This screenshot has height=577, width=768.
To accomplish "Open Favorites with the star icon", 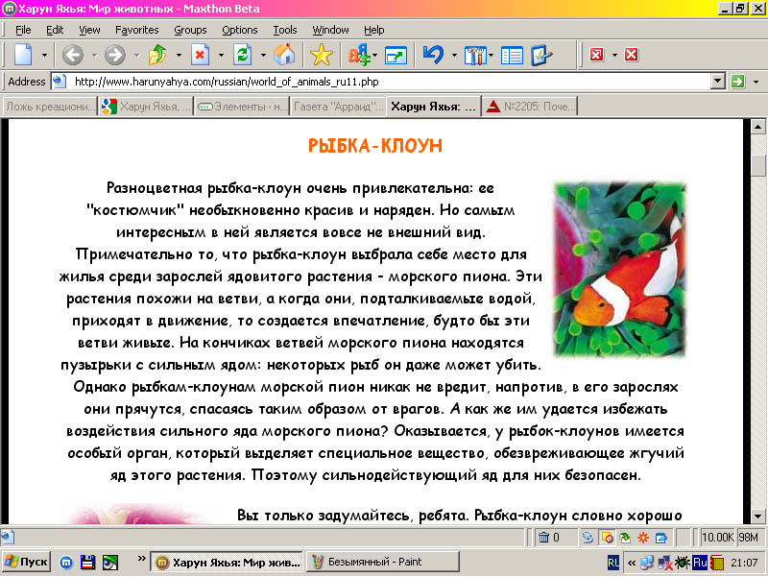I will [x=322, y=55].
